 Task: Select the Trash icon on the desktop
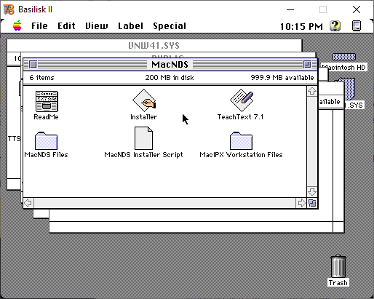point(338,266)
